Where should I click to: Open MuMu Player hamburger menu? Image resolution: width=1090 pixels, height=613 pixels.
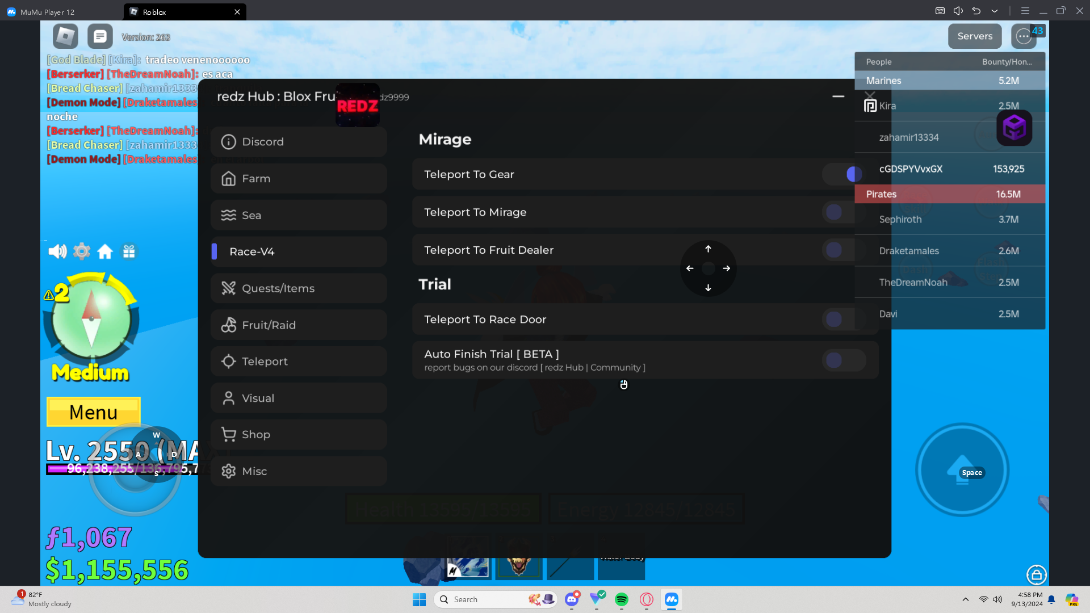point(1025,11)
